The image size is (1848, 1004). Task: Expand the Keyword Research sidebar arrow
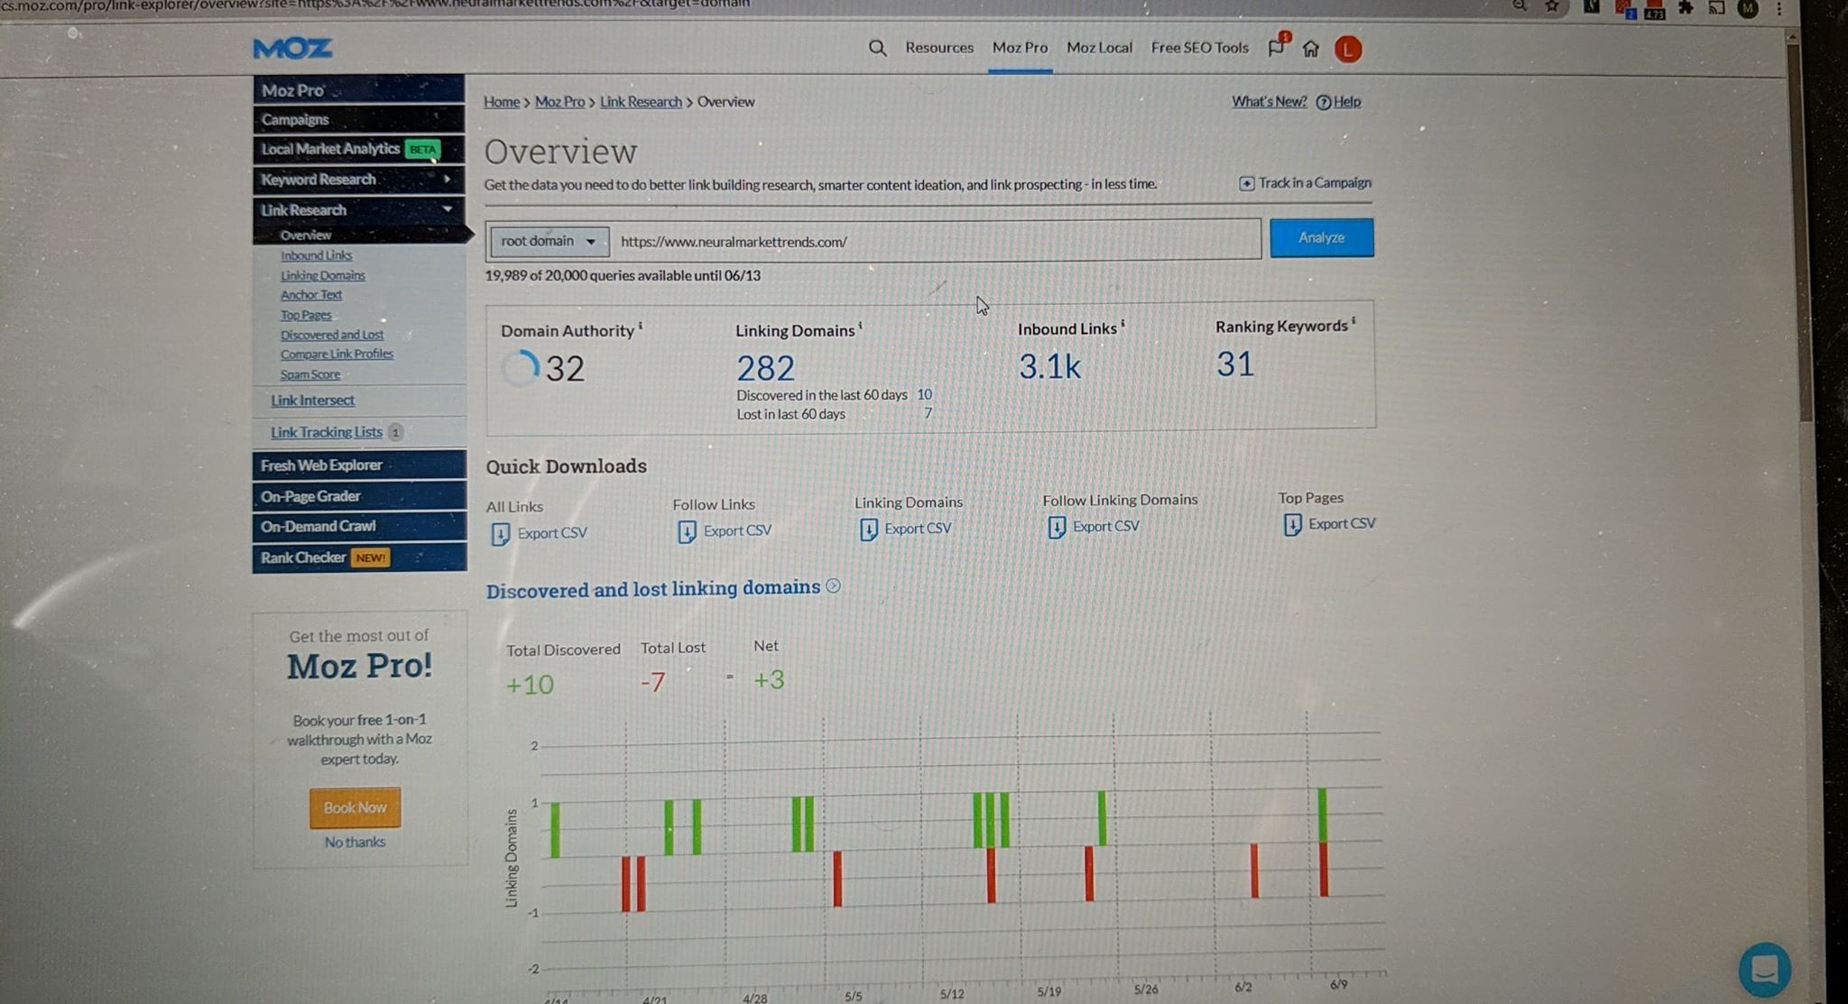[x=447, y=179]
